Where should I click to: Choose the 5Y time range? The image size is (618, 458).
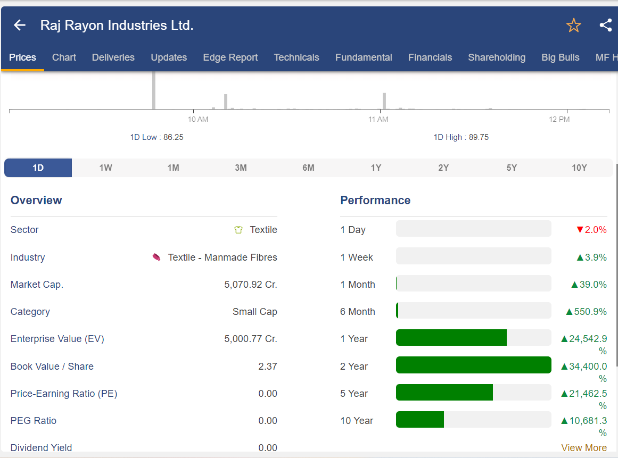[x=511, y=168]
